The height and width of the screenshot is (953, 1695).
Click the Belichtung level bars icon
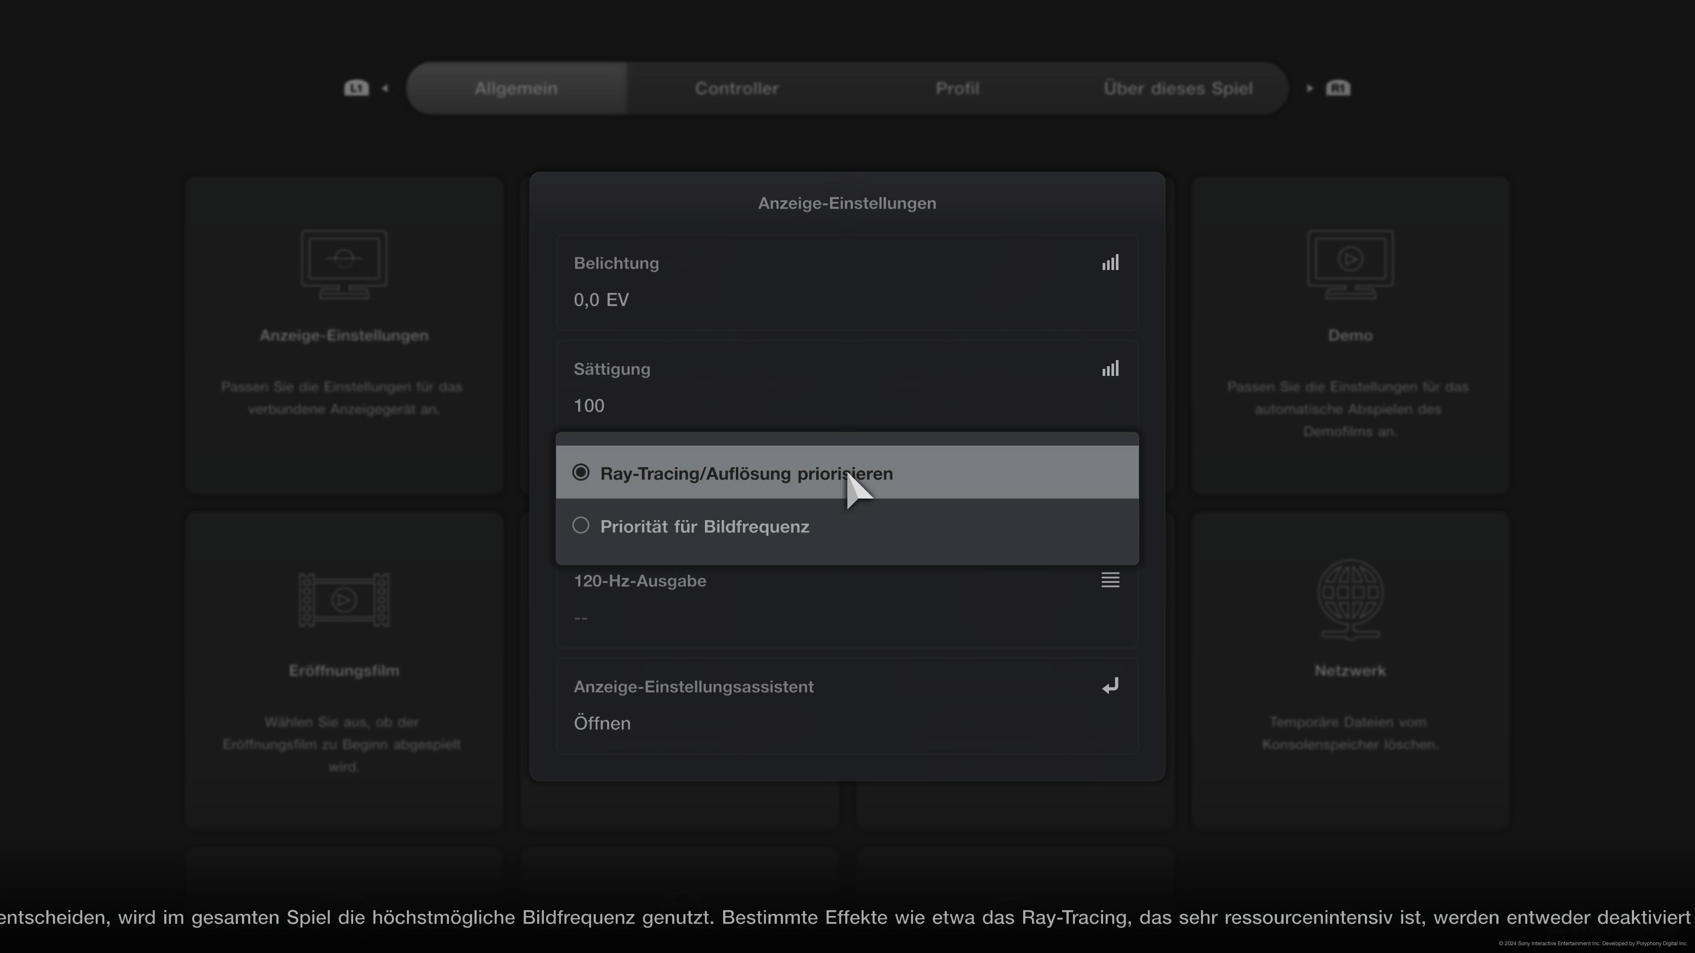pos(1110,263)
